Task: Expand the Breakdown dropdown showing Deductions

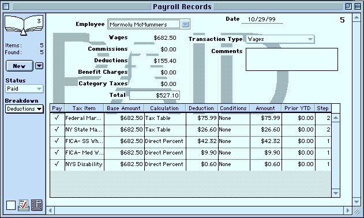Action: tap(24, 109)
